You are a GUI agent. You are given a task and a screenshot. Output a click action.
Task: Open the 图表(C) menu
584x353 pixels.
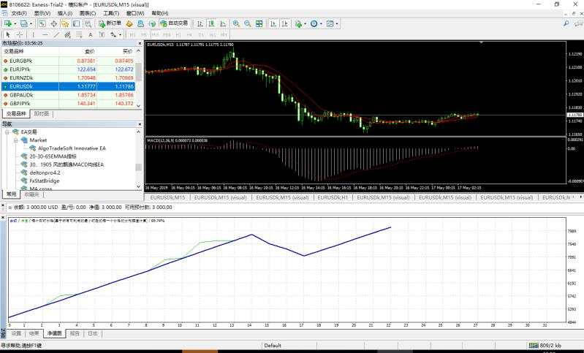[87, 13]
